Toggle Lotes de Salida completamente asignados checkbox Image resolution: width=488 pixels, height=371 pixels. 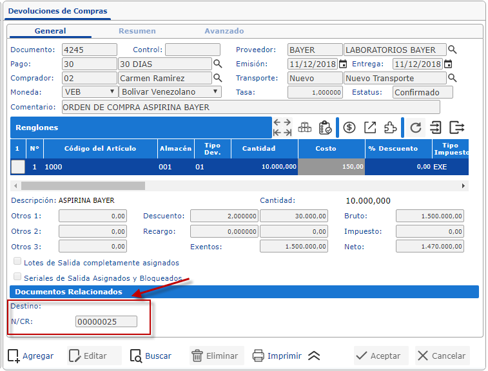pos(17,262)
